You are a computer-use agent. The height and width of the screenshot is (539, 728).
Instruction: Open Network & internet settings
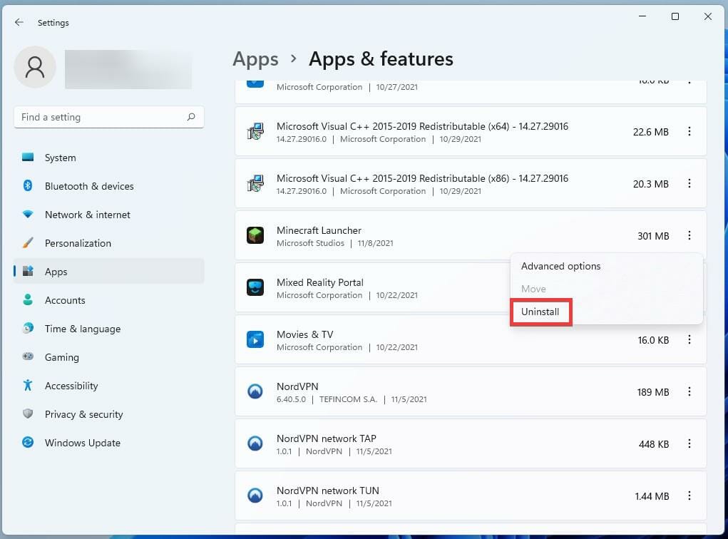pyautogui.click(x=109, y=215)
